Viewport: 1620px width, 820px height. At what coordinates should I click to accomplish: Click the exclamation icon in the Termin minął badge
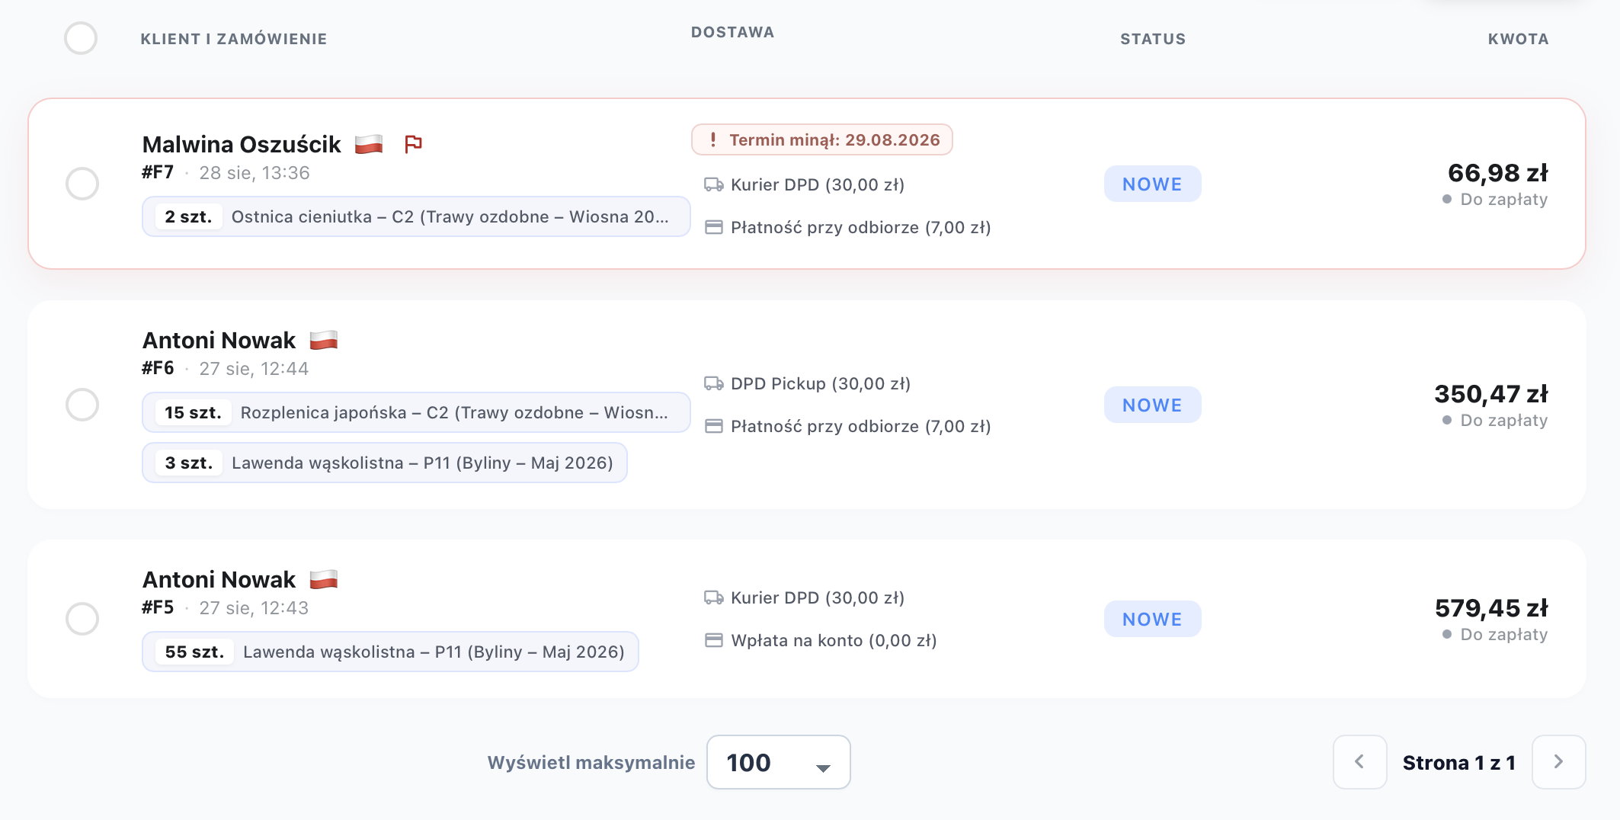coord(713,139)
